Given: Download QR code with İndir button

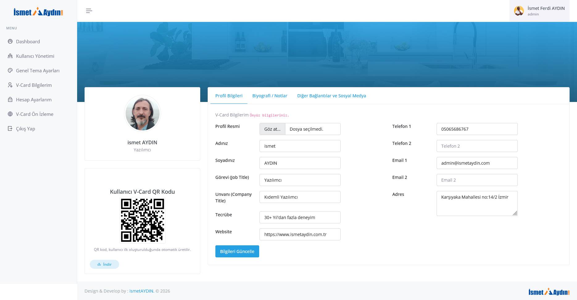Looking at the screenshot, I should [x=104, y=264].
